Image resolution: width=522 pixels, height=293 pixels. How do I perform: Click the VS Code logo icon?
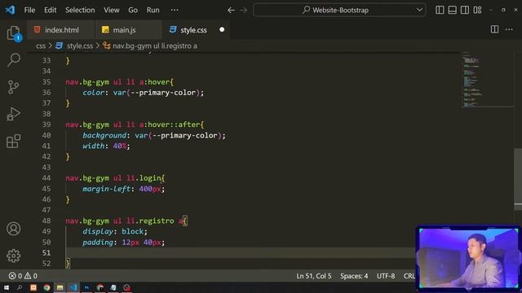10,10
